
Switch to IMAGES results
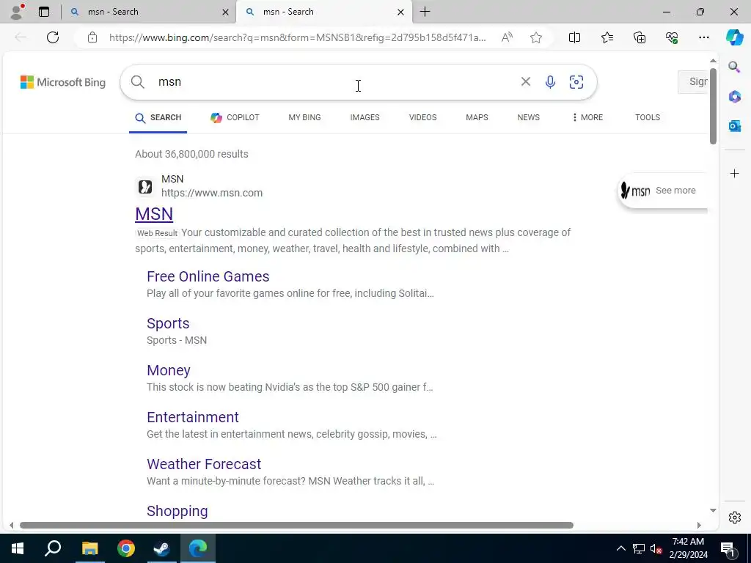(364, 118)
